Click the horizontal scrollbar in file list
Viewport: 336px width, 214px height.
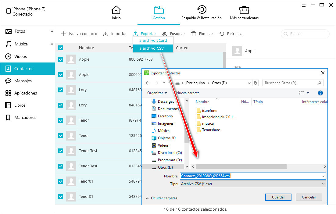[x=241, y=166]
